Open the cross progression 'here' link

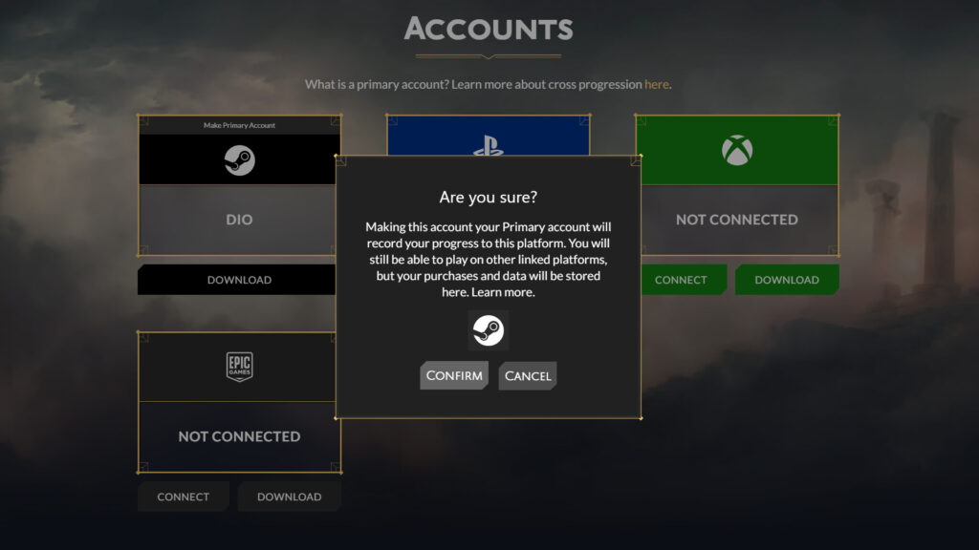tap(656, 84)
